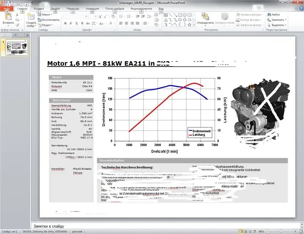This screenshot has width=304, height=234.
Task: Click the increase font size icon
Action: (100, 17)
